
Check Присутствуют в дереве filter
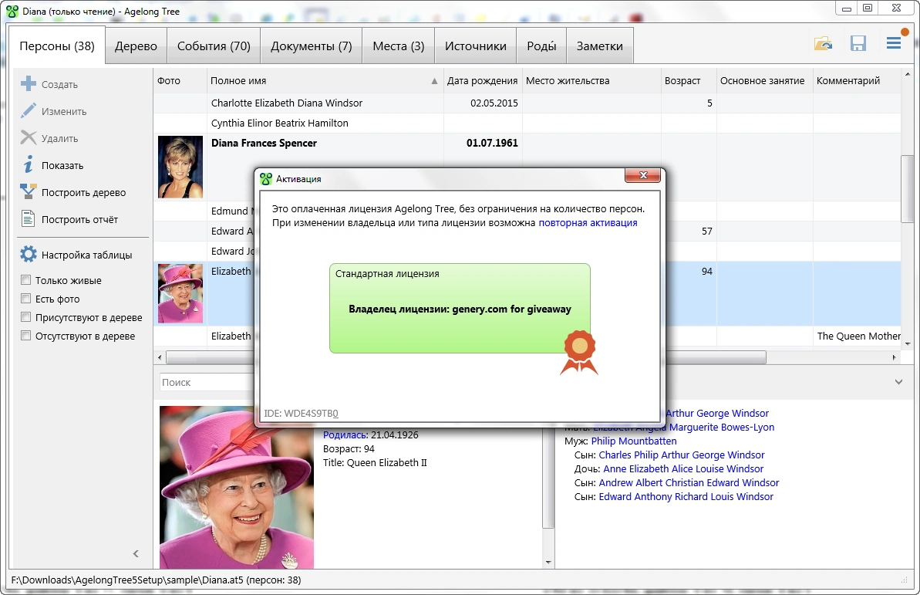point(25,316)
